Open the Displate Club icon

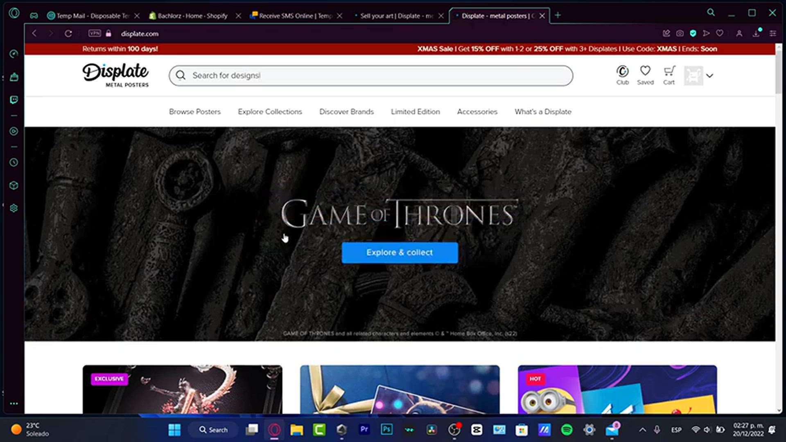click(623, 75)
